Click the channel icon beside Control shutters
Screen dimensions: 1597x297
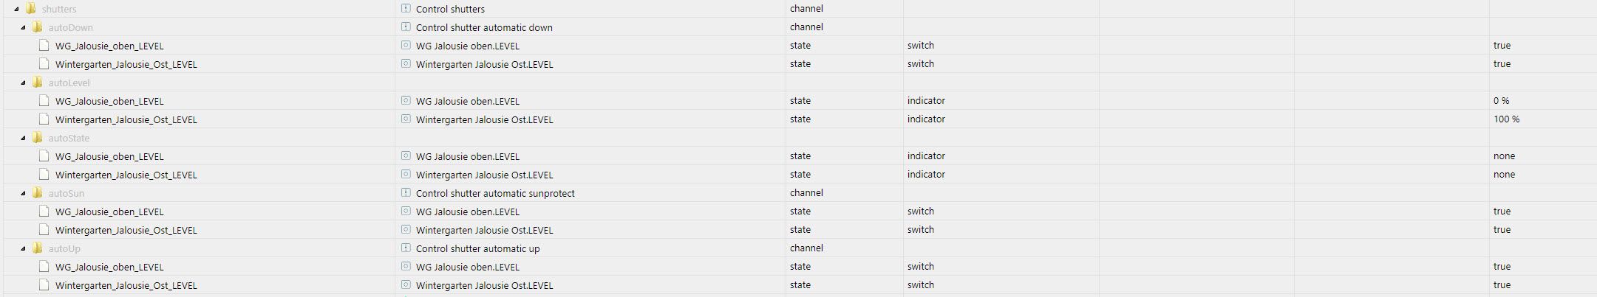click(x=406, y=9)
